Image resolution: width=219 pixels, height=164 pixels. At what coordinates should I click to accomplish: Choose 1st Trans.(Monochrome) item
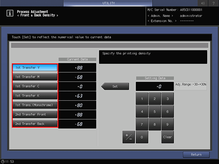[x=35, y=105]
